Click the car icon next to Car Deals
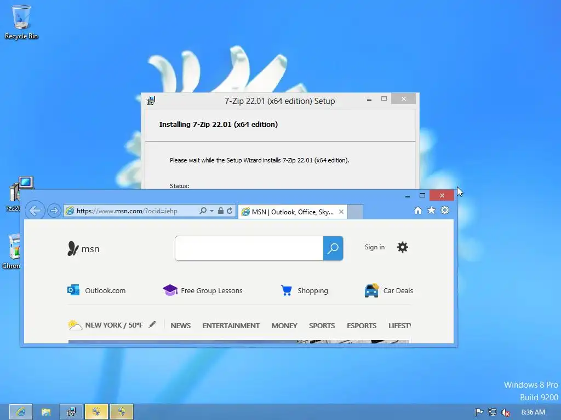 [x=371, y=290]
